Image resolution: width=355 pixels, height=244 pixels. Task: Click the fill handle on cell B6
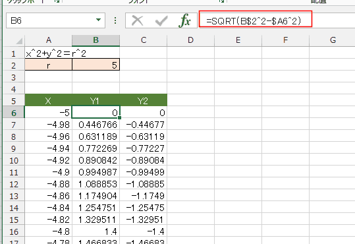(120, 117)
